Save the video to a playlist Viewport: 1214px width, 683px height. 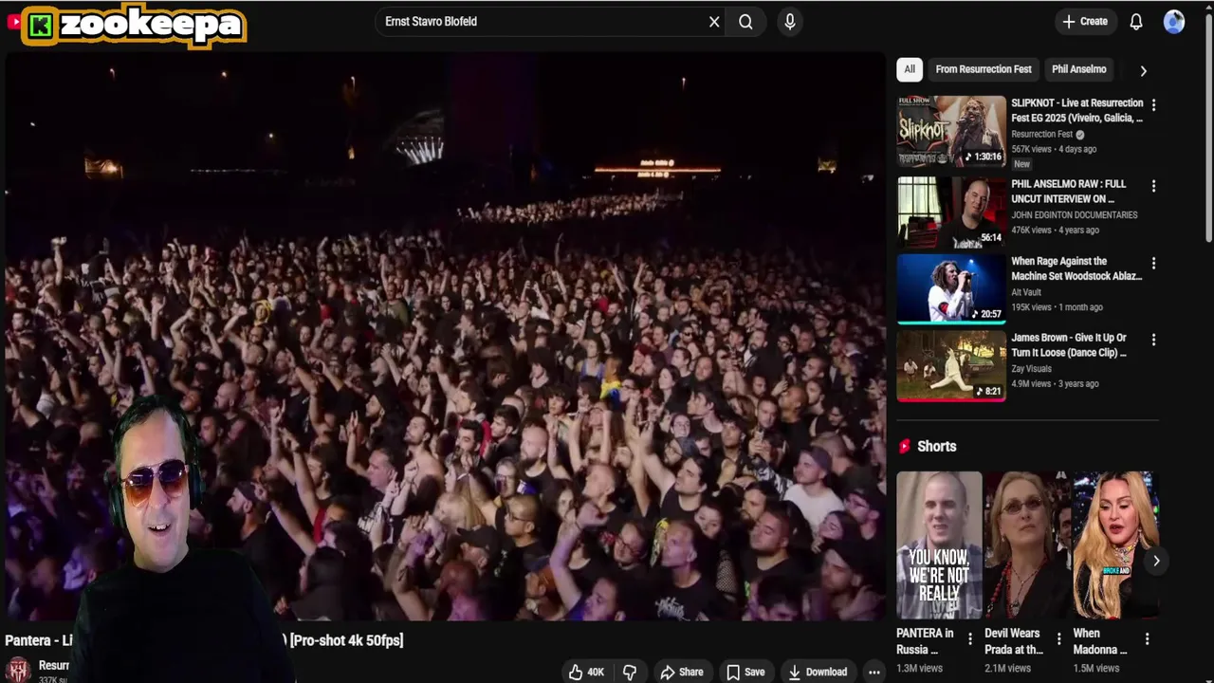click(745, 672)
